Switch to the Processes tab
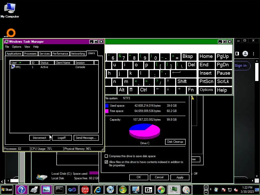The height and width of the screenshot is (195, 260). coord(30,54)
